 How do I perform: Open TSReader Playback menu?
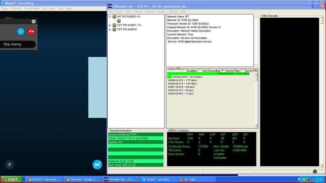pos(150,12)
